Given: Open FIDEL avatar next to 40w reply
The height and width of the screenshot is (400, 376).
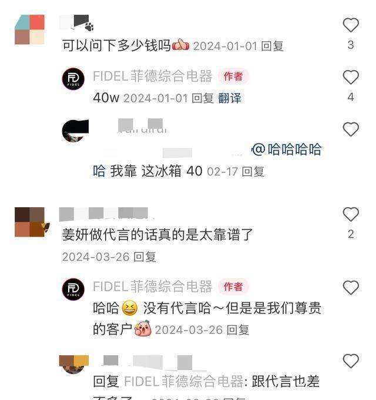Looking at the screenshot, I should (x=73, y=79).
